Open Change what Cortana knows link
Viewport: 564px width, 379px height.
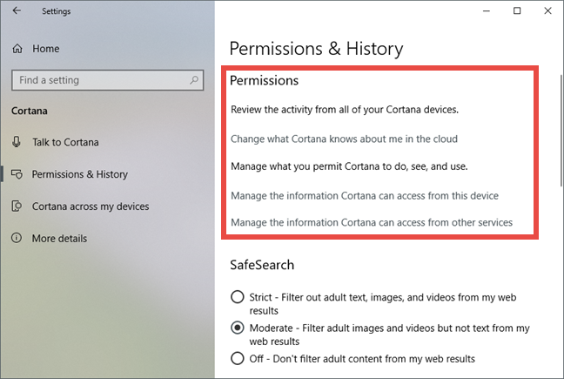344,139
